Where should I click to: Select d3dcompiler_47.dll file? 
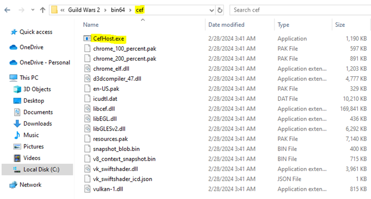(117, 79)
